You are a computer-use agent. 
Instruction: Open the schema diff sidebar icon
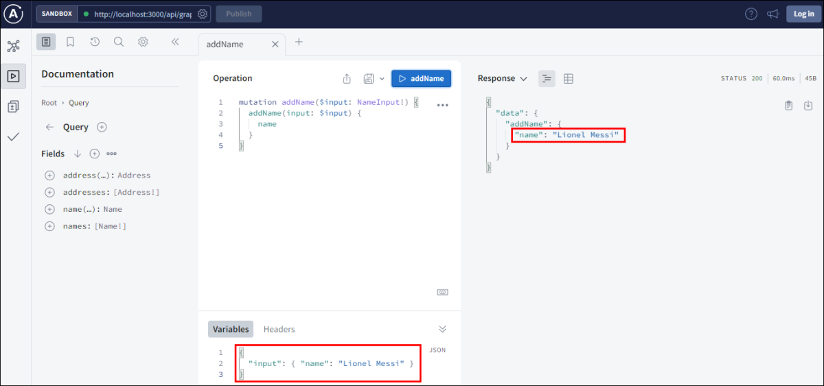pyautogui.click(x=13, y=106)
